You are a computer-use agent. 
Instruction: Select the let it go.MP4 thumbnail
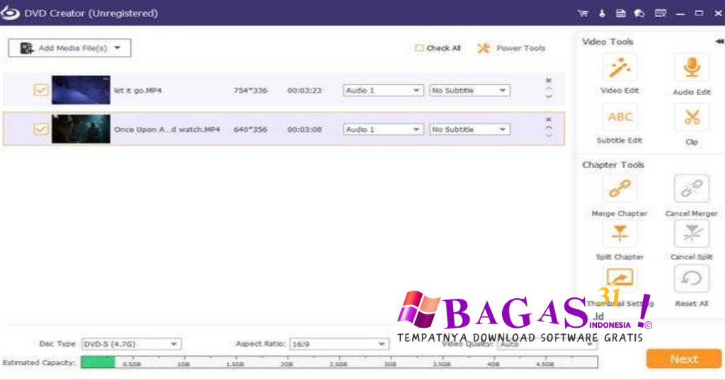tap(81, 90)
